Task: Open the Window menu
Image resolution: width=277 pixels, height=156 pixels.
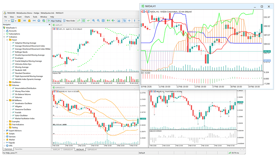Action: point(43,17)
